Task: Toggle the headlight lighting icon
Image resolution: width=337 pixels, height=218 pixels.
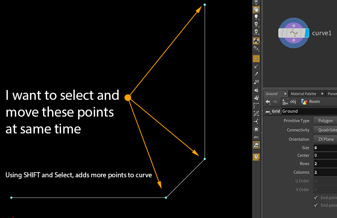Action: 256,10
